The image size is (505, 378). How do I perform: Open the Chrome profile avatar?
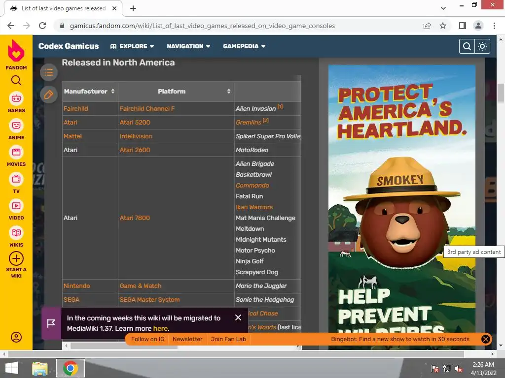pyautogui.click(x=478, y=26)
